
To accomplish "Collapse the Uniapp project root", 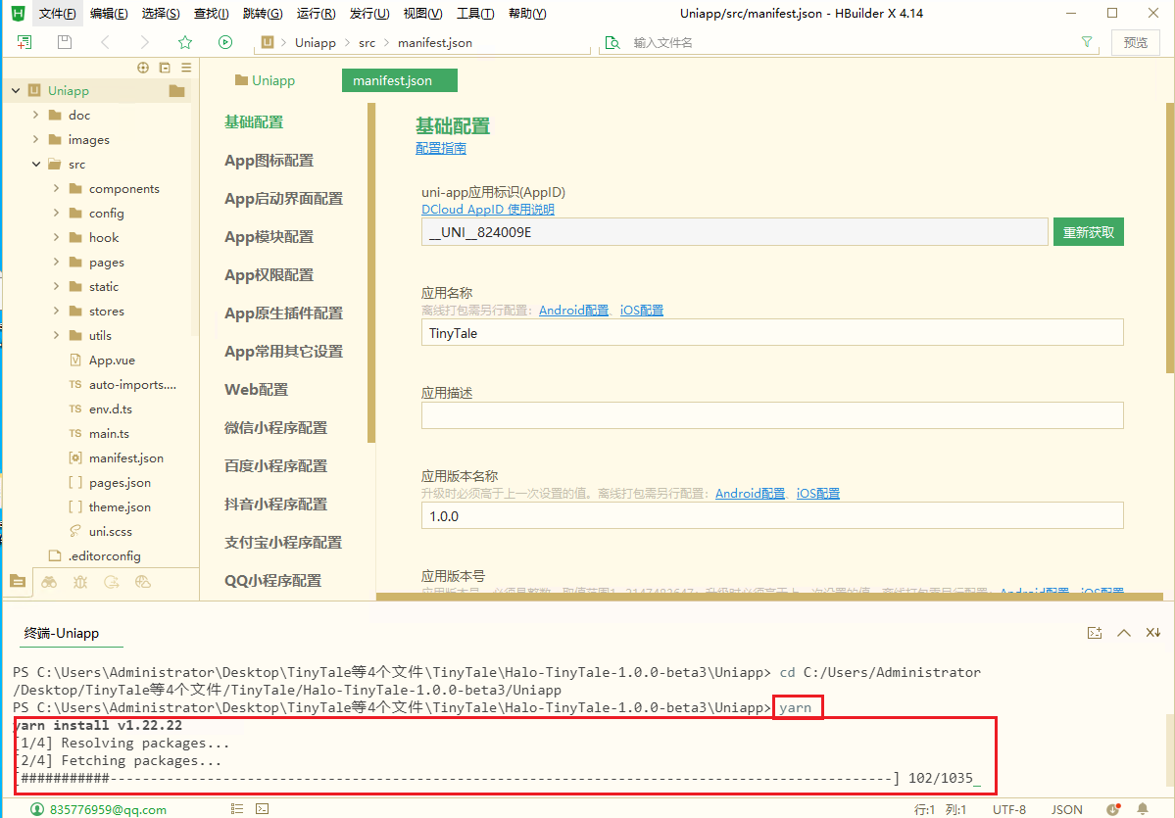I will coord(16,91).
